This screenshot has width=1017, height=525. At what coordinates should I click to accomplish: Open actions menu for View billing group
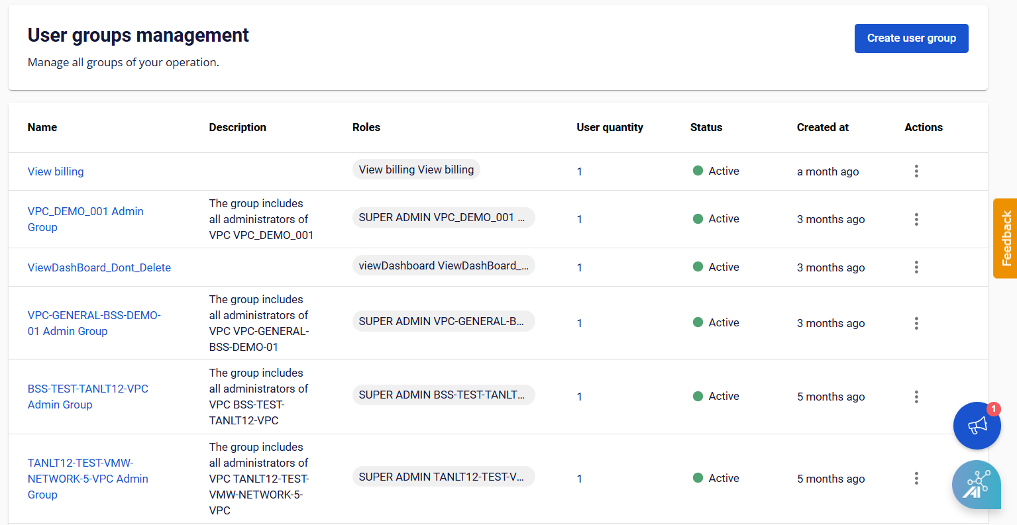pyautogui.click(x=916, y=171)
